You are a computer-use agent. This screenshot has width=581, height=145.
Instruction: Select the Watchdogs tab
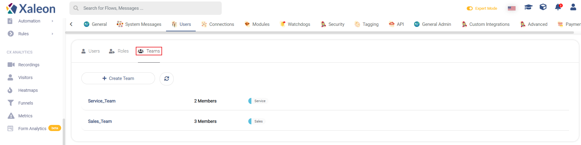[295, 24]
